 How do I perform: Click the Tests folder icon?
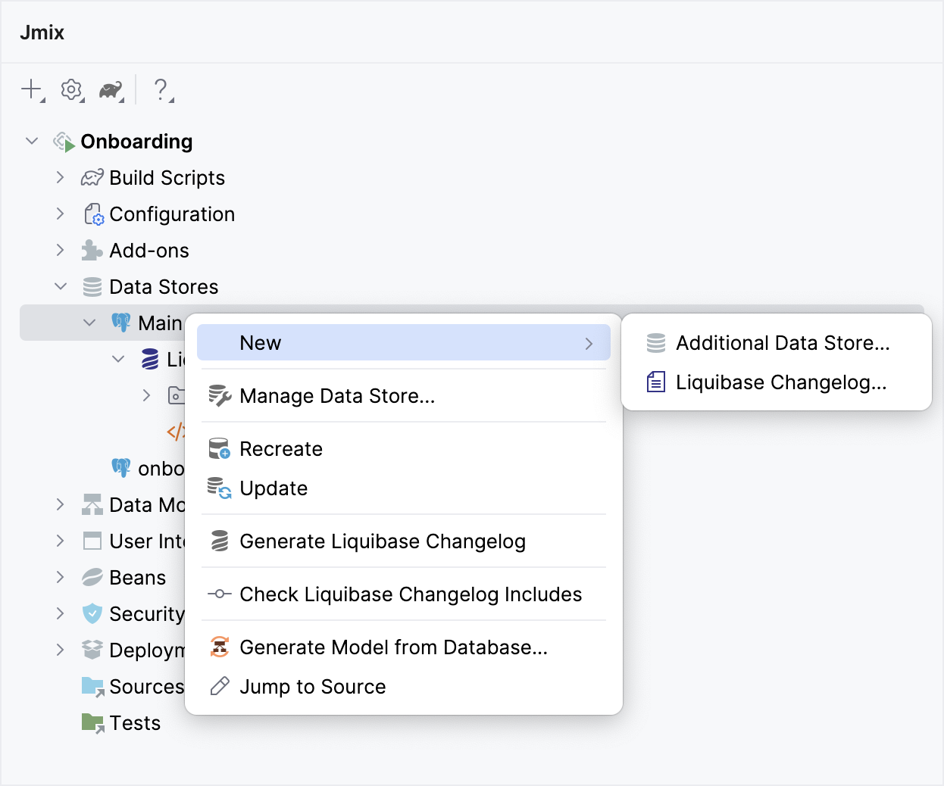pos(92,723)
